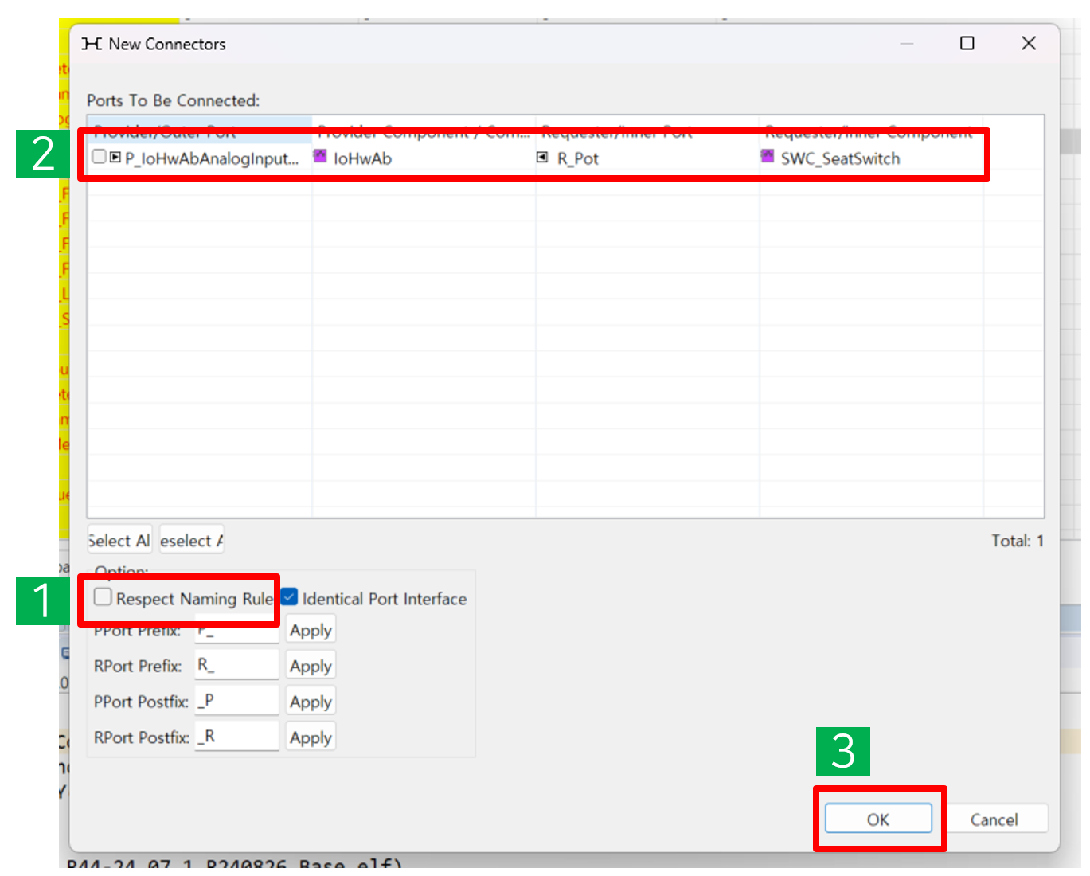Apply the PPort Prefix value
This screenshot has width=1090, height=876.
[x=311, y=630]
